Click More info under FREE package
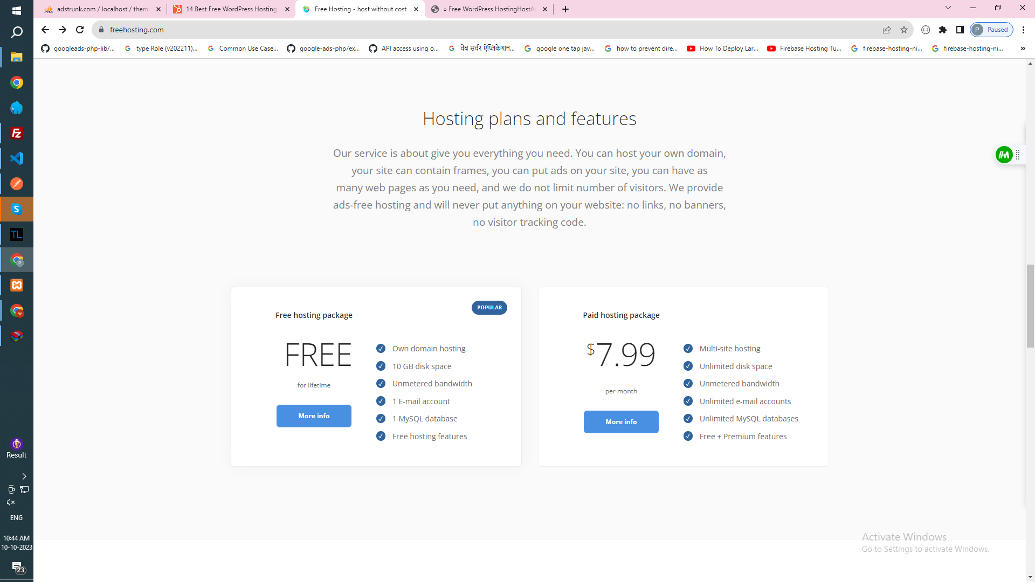The width and height of the screenshot is (1035, 582). [x=314, y=416]
